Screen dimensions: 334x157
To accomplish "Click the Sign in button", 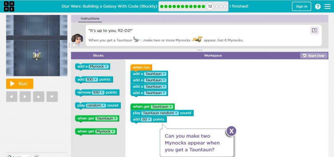I will coord(301,7).
